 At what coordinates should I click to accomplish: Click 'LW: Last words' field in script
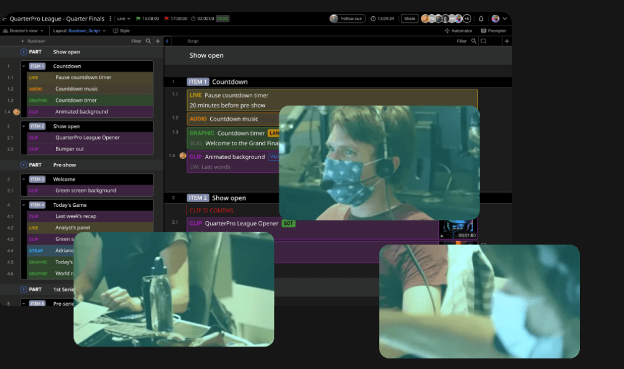(210, 167)
